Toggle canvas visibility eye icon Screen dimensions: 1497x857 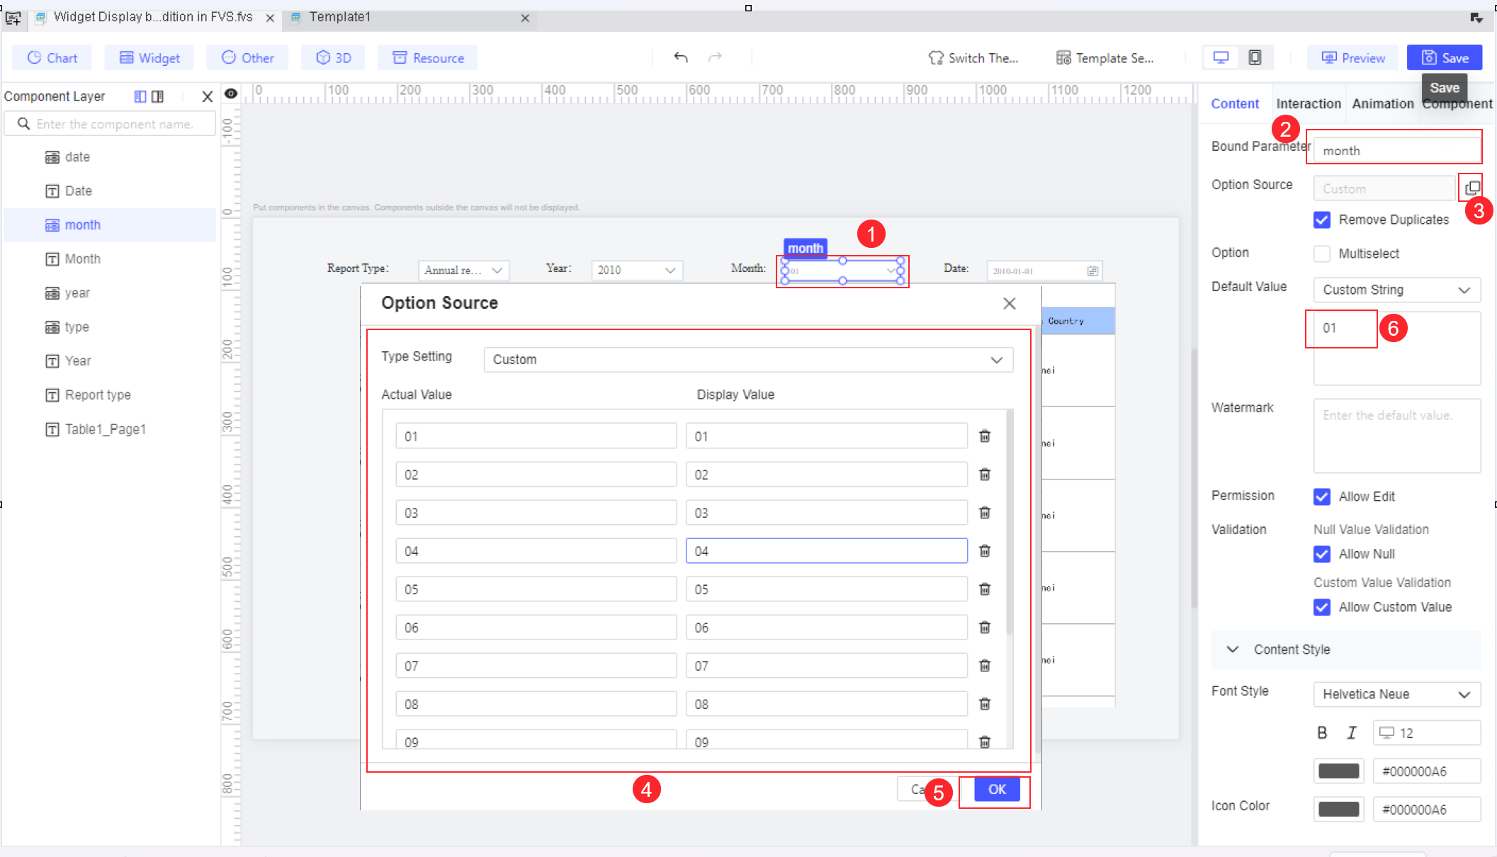click(231, 93)
